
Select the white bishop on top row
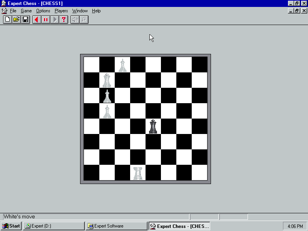[122, 65]
